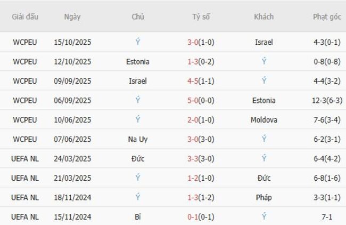Screen dimensions: 346x225
Task: Click the date 18/11/2024
Action: point(72,197)
